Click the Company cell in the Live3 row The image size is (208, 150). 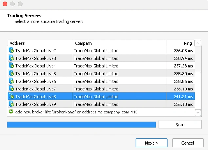coord(119,58)
